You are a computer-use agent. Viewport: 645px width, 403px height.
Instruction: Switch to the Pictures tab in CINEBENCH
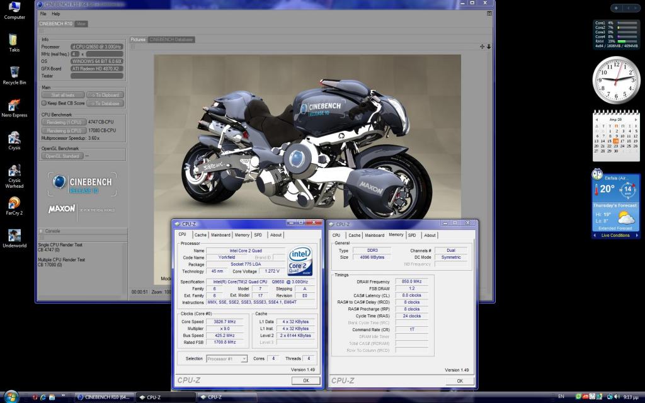coord(138,40)
